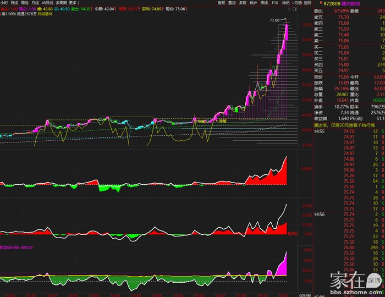
Task: Open the 统计 statistics tool
Action: pos(254,3)
